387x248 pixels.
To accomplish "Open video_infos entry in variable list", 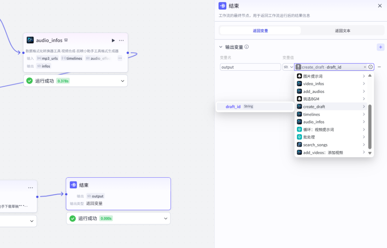I will [x=331, y=84].
